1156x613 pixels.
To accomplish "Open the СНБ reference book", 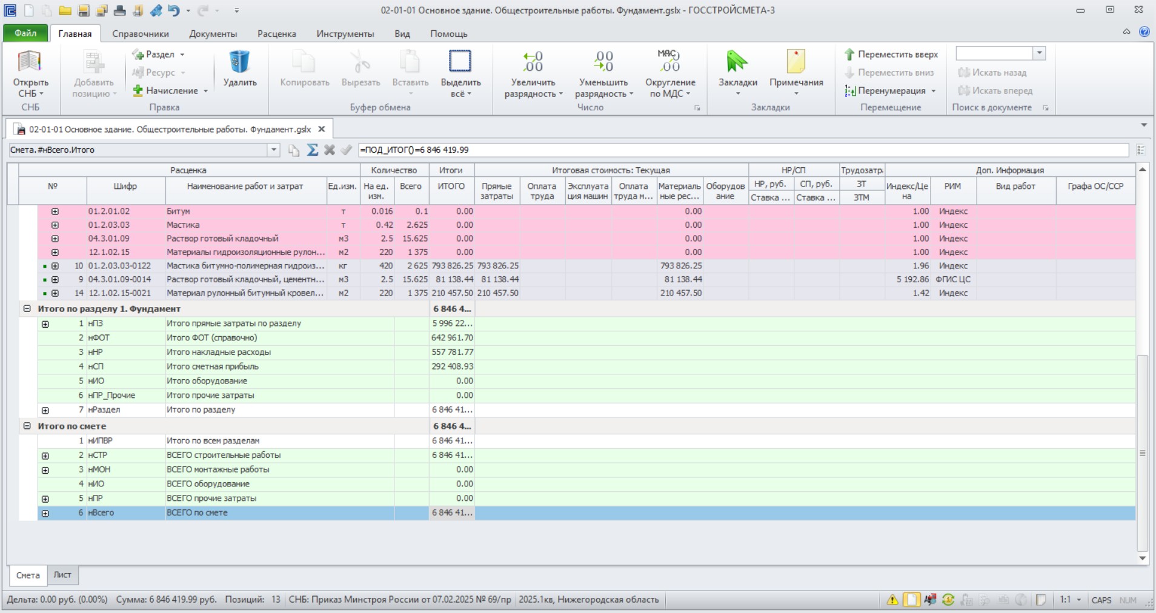I will [x=30, y=73].
